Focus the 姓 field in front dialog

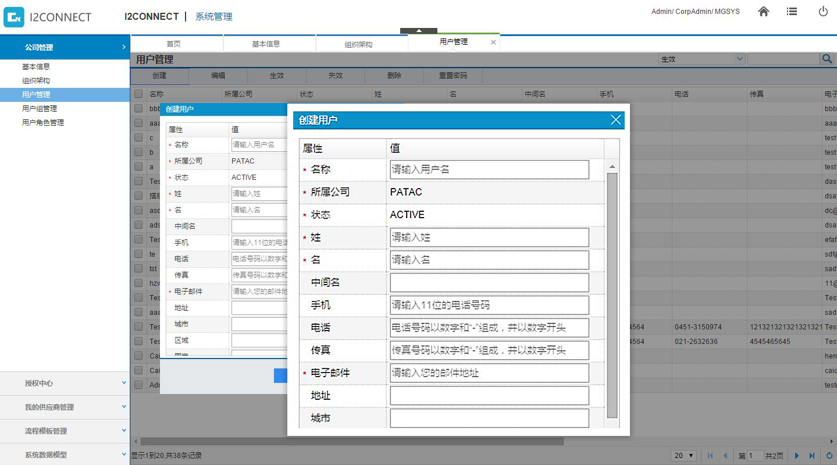[489, 237]
